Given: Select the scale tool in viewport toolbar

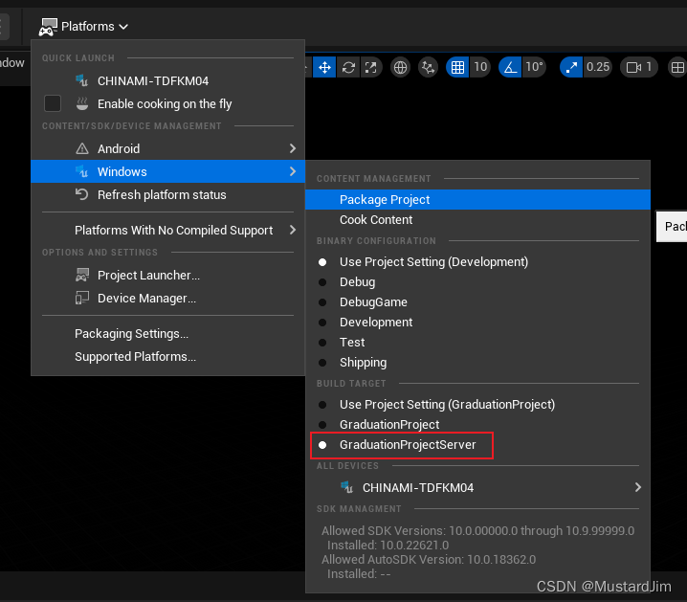Looking at the screenshot, I should 371,67.
